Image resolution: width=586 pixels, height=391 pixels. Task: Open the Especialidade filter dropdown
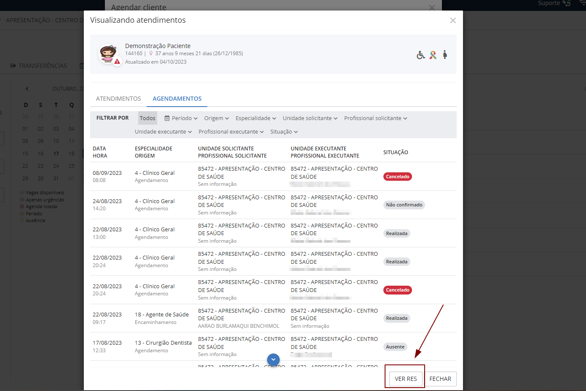(x=256, y=118)
